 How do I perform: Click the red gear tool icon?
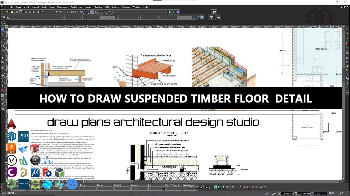[x=2, y=90]
